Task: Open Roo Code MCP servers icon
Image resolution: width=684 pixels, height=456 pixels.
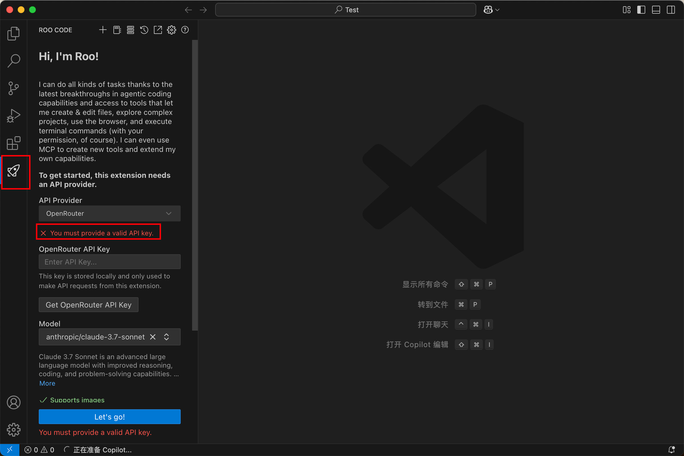Action: coord(131,30)
